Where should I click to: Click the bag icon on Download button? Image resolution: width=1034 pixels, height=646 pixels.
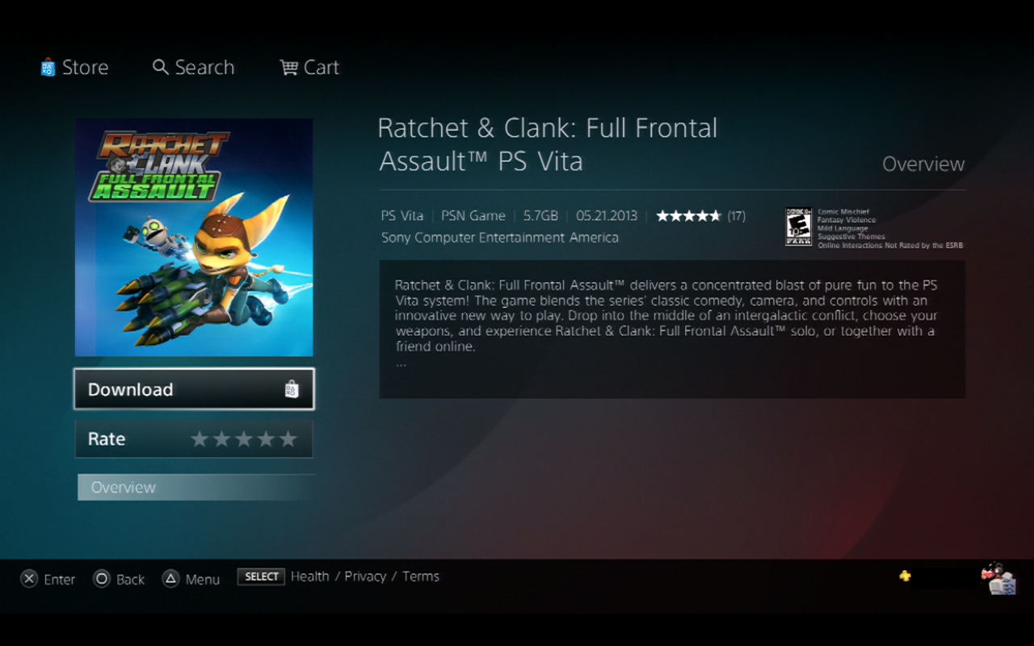click(292, 389)
